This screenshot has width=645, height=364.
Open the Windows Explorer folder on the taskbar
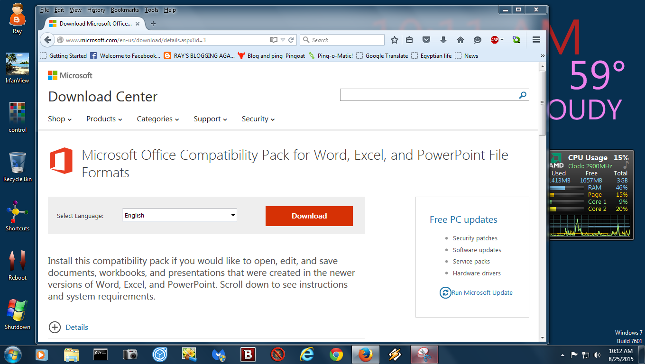point(72,355)
